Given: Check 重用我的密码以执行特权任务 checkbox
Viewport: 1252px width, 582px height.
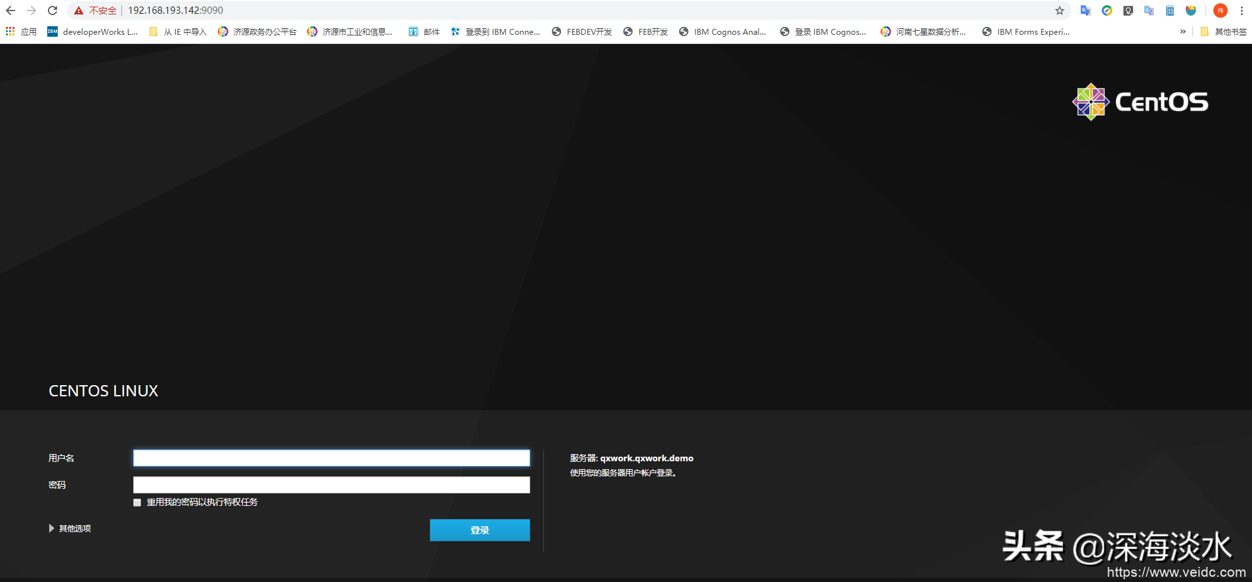Looking at the screenshot, I should pos(137,503).
